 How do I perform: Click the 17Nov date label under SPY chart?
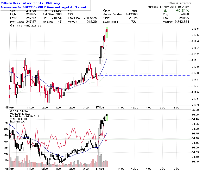(x=100, y=107)
